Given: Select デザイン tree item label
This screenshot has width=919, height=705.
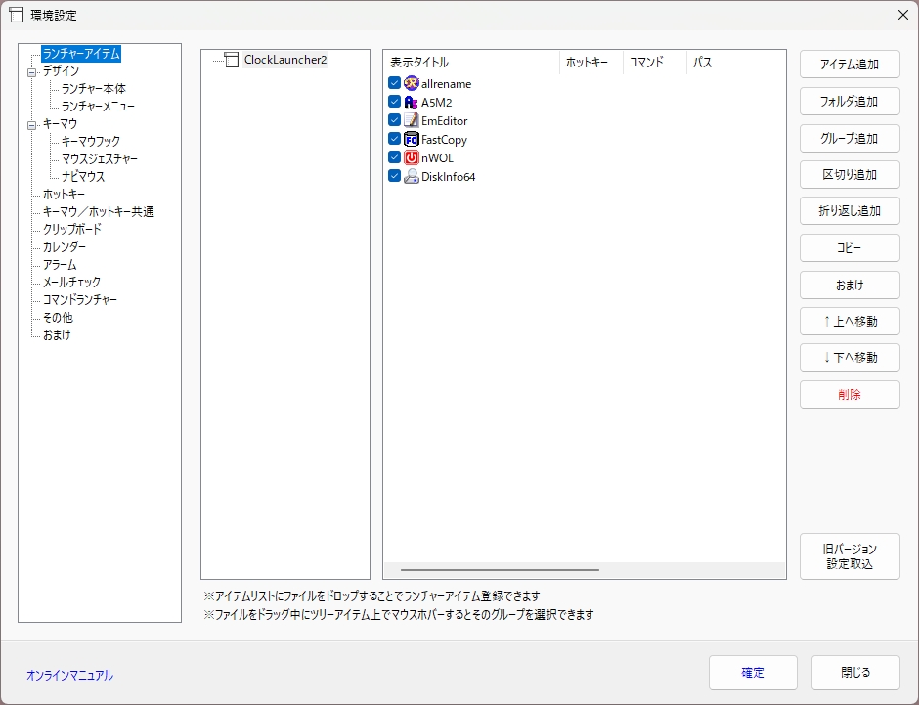Looking at the screenshot, I should 61,71.
